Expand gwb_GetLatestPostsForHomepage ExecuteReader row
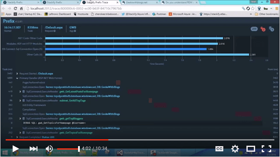Image resolution: width=280 pixels, height=157 pixels. (20, 92)
